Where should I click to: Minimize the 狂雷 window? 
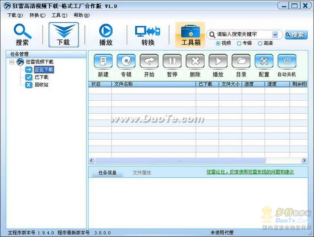tap(284, 6)
